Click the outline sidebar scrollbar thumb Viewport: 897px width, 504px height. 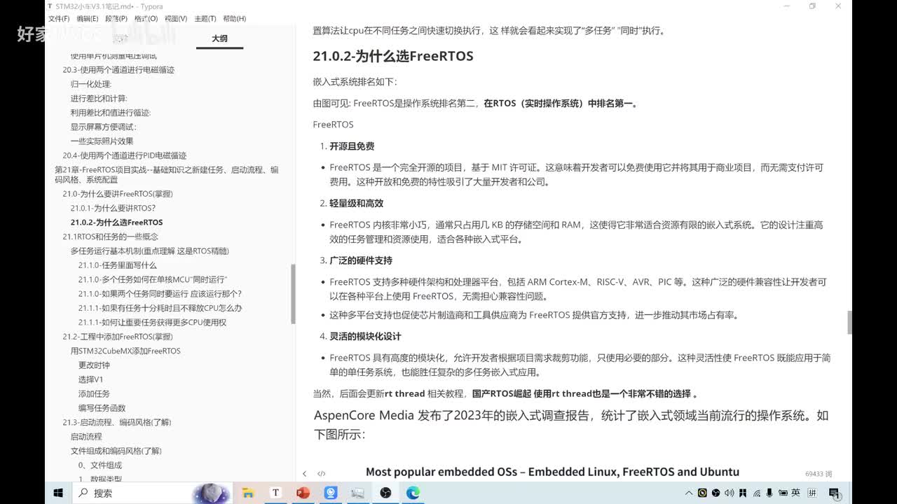pos(293,294)
